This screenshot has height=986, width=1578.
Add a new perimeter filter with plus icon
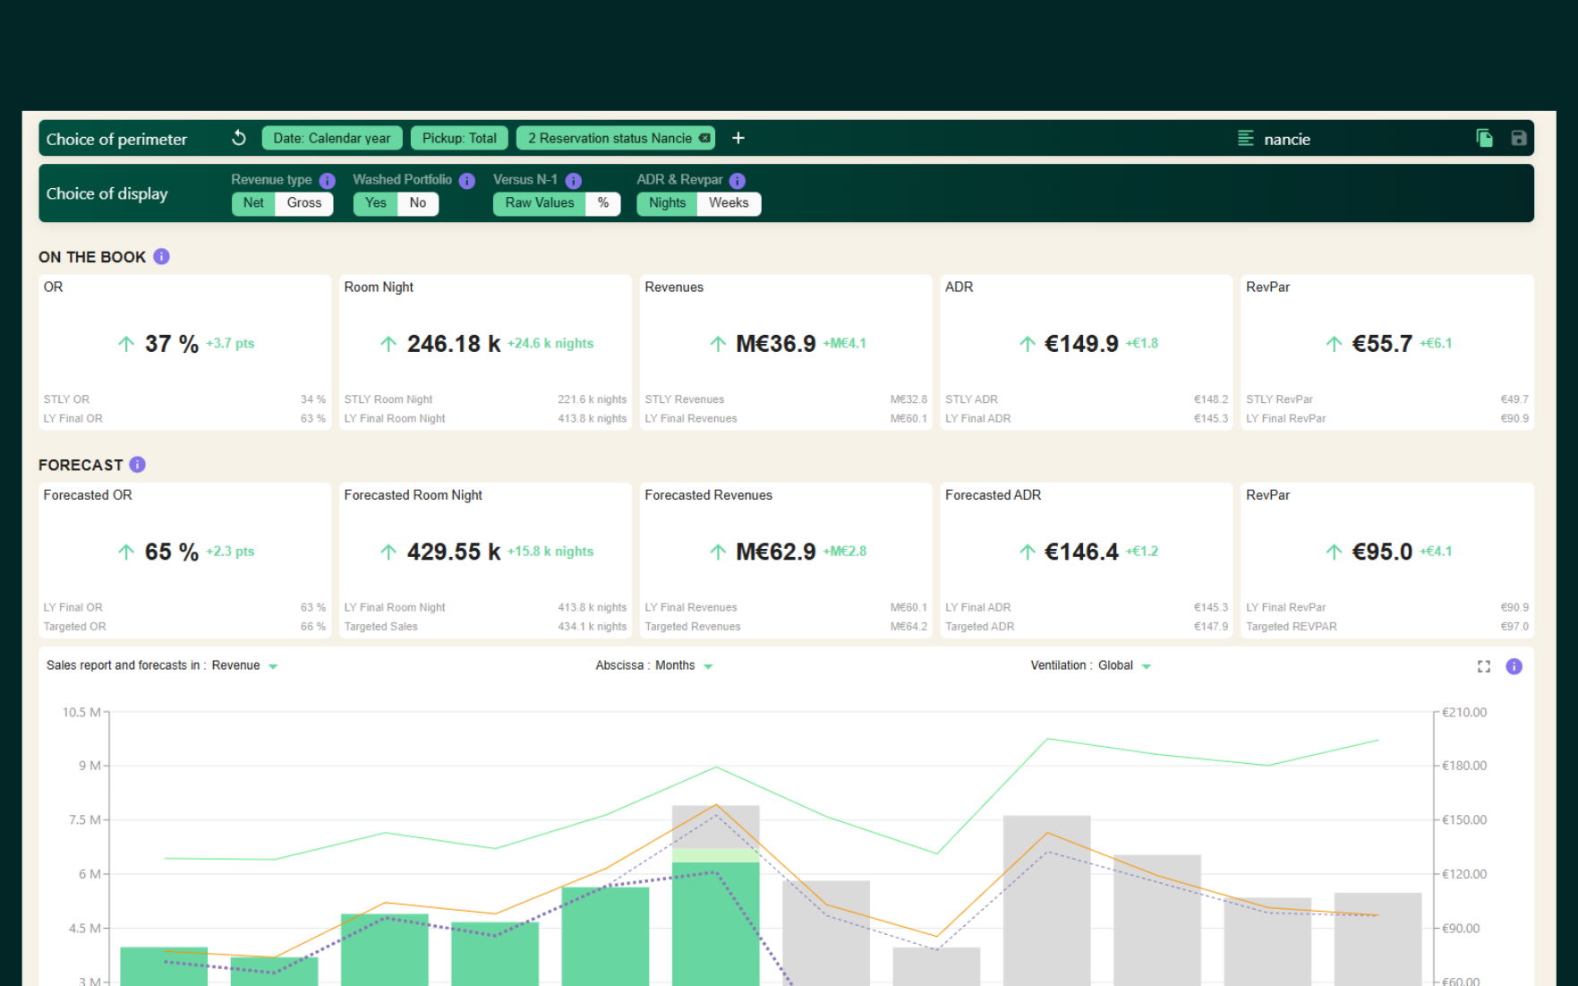click(x=738, y=138)
